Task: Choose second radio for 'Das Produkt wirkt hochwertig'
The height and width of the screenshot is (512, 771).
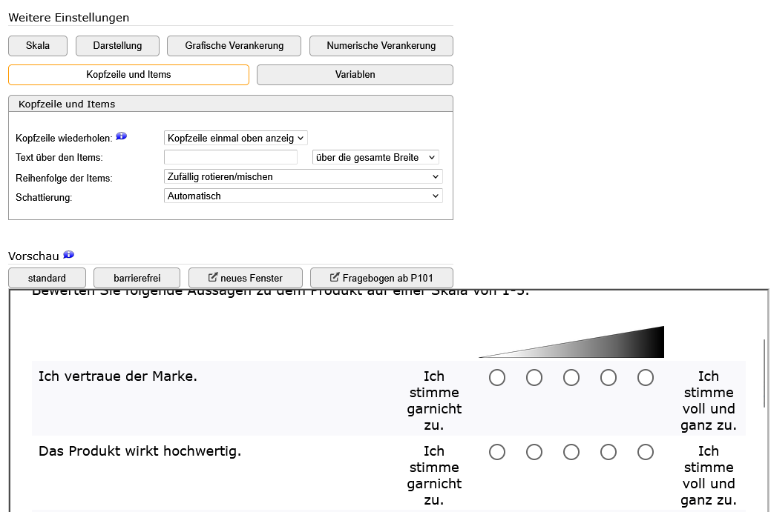Action: (x=534, y=452)
